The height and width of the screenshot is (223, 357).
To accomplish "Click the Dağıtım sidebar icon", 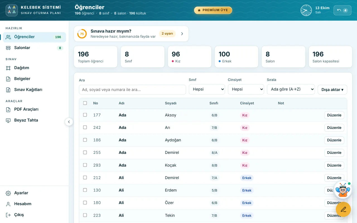I will coord(8,68).
